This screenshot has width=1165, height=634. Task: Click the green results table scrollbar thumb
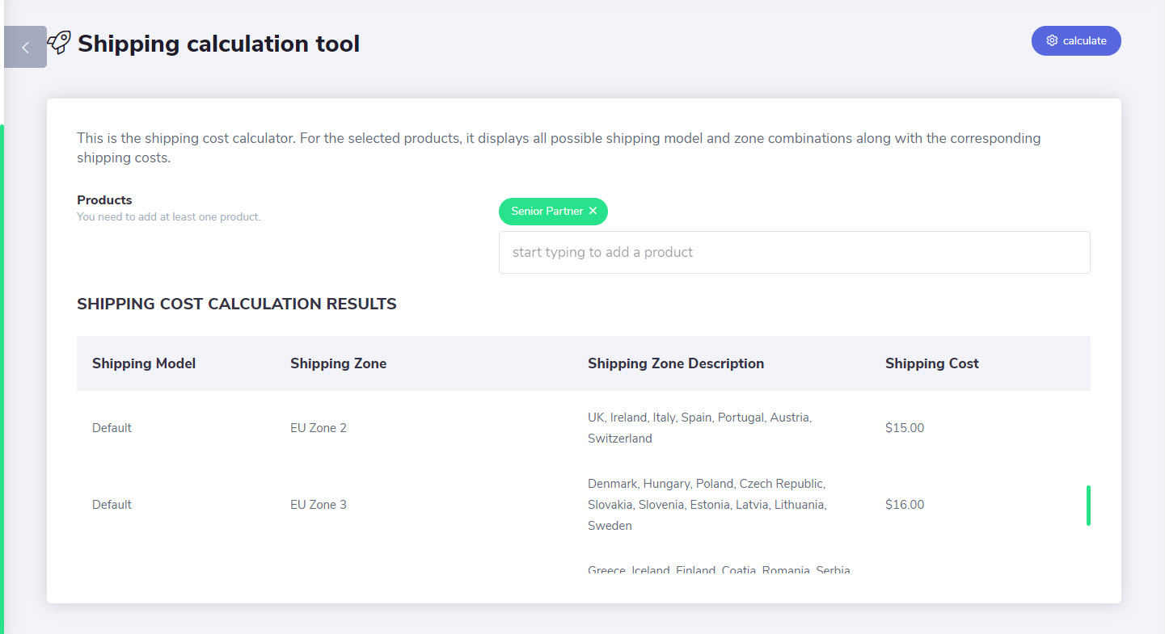coord(1088,506)
